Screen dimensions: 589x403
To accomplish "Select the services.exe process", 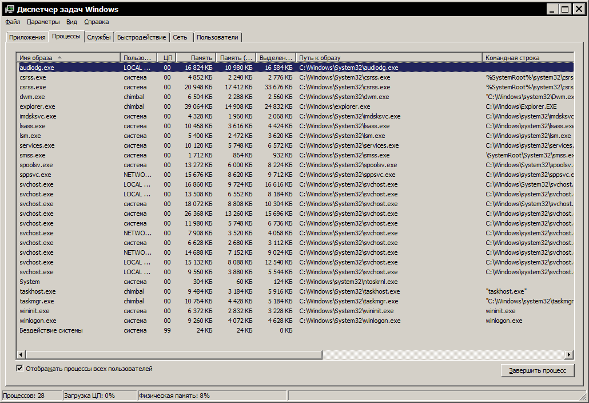I will 296,145.
